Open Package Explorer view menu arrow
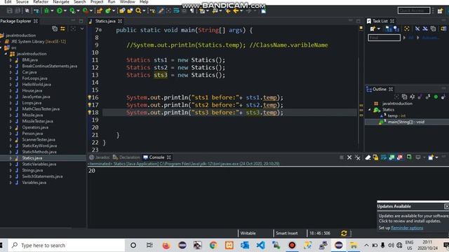449x252 pixels. [82, 29]
